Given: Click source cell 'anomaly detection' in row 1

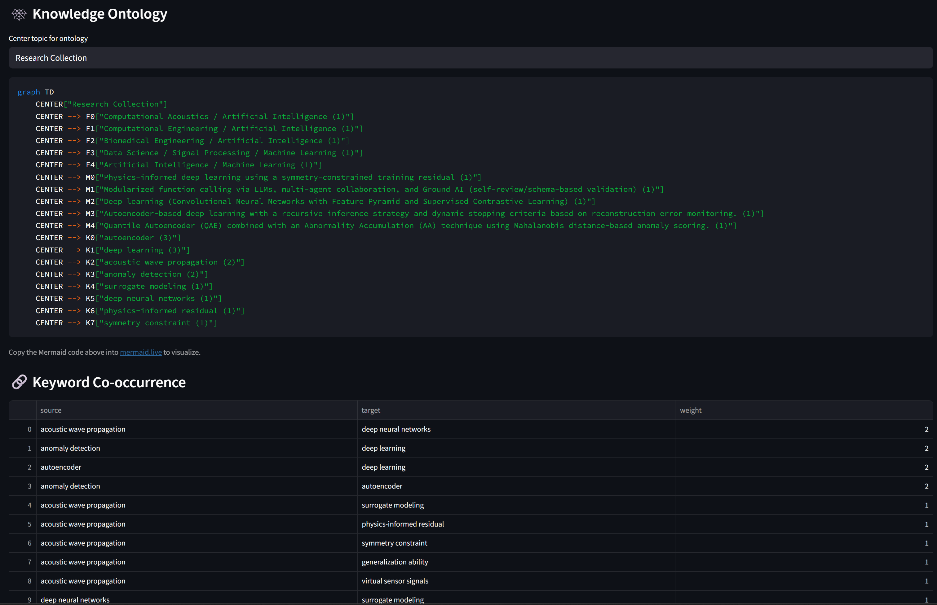Looking at the screenshot, I should pos(197,448).
